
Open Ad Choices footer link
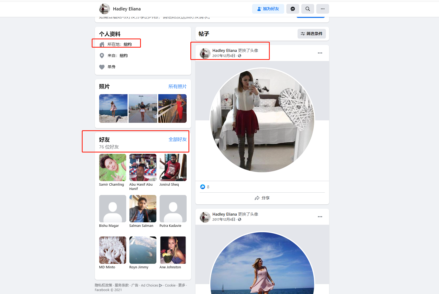pyautogui.click(x=151, y=285)
